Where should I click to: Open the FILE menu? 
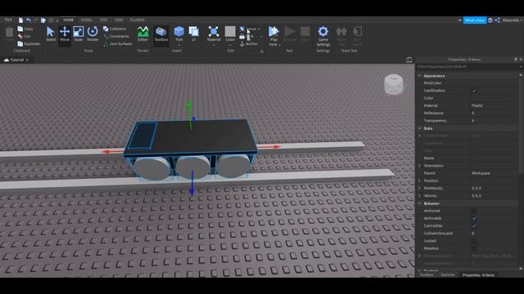tap(8, 20)
